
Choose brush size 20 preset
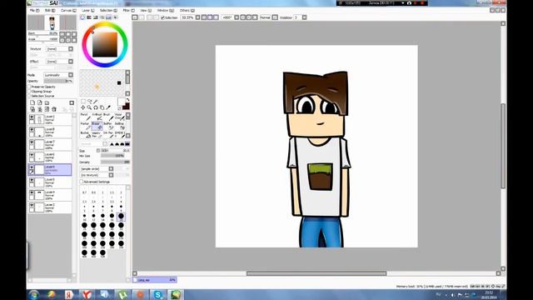click(121, 217)
